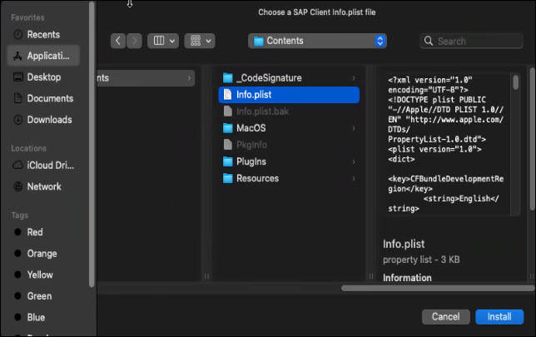Click the Info.plist document icon

[x=228, y=95]
